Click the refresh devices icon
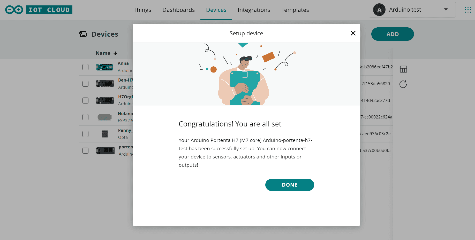 click(403, 84)
